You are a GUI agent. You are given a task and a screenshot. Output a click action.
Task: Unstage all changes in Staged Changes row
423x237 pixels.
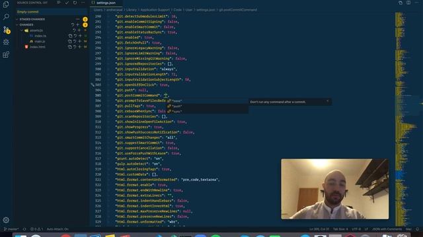coord(78,19)
